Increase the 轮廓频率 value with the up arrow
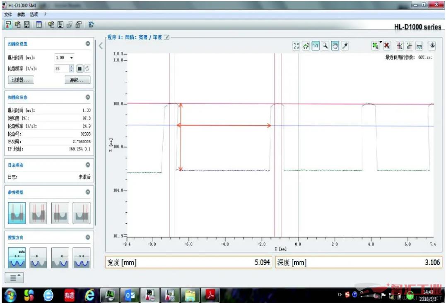The height and width of the screenshot is (304, 446). click(71, 67)
